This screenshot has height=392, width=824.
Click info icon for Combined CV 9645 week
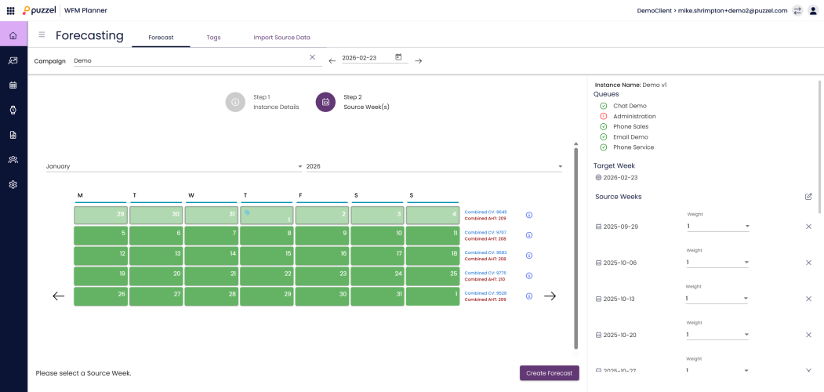point(529,215)
